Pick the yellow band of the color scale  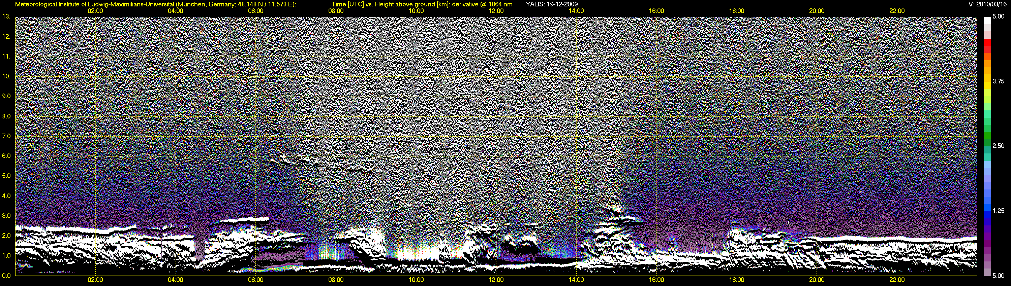pos(987,86)
